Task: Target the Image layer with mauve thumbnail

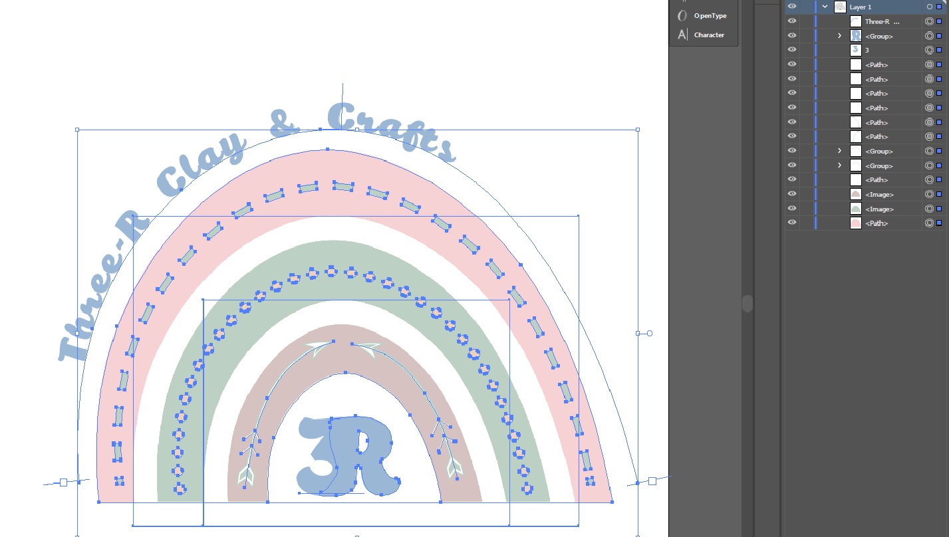Action: coord(929,194)
